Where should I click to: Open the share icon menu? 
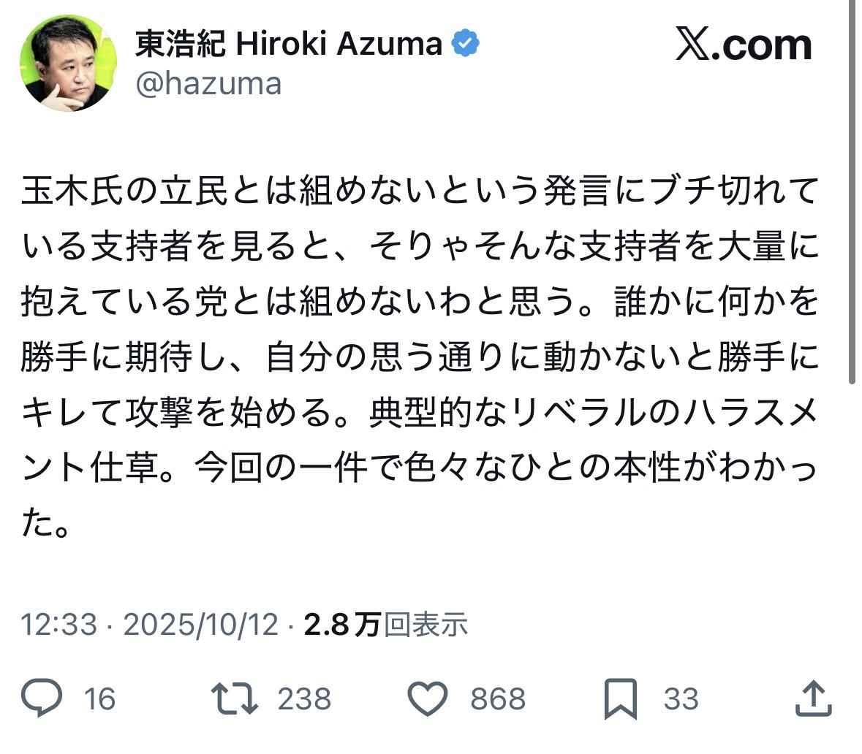click(x=813, y=698)
